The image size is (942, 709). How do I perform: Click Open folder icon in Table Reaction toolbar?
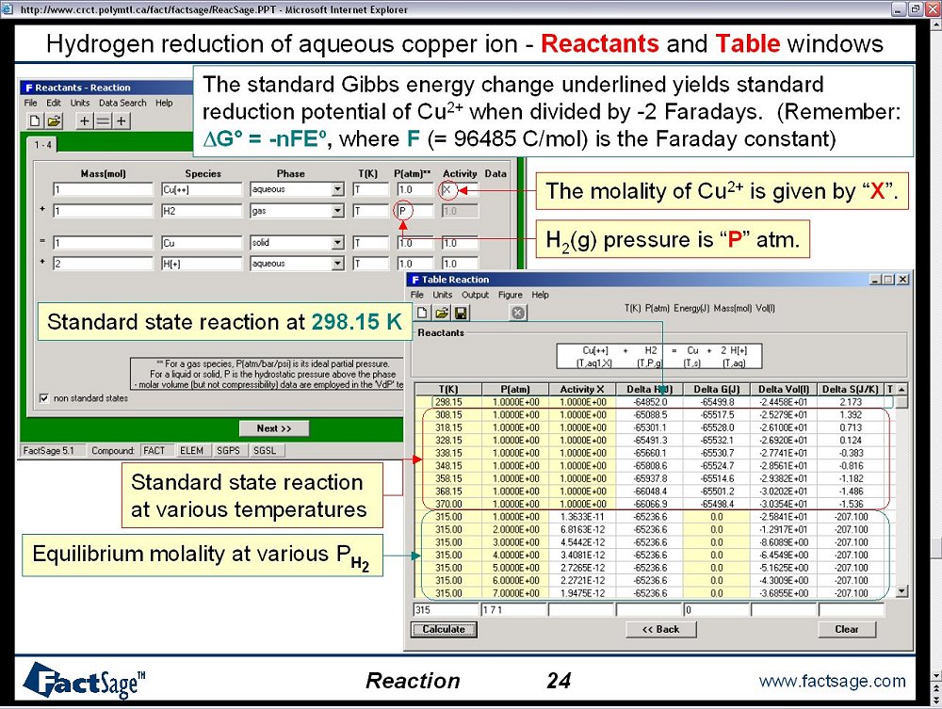tap(441, 312)
